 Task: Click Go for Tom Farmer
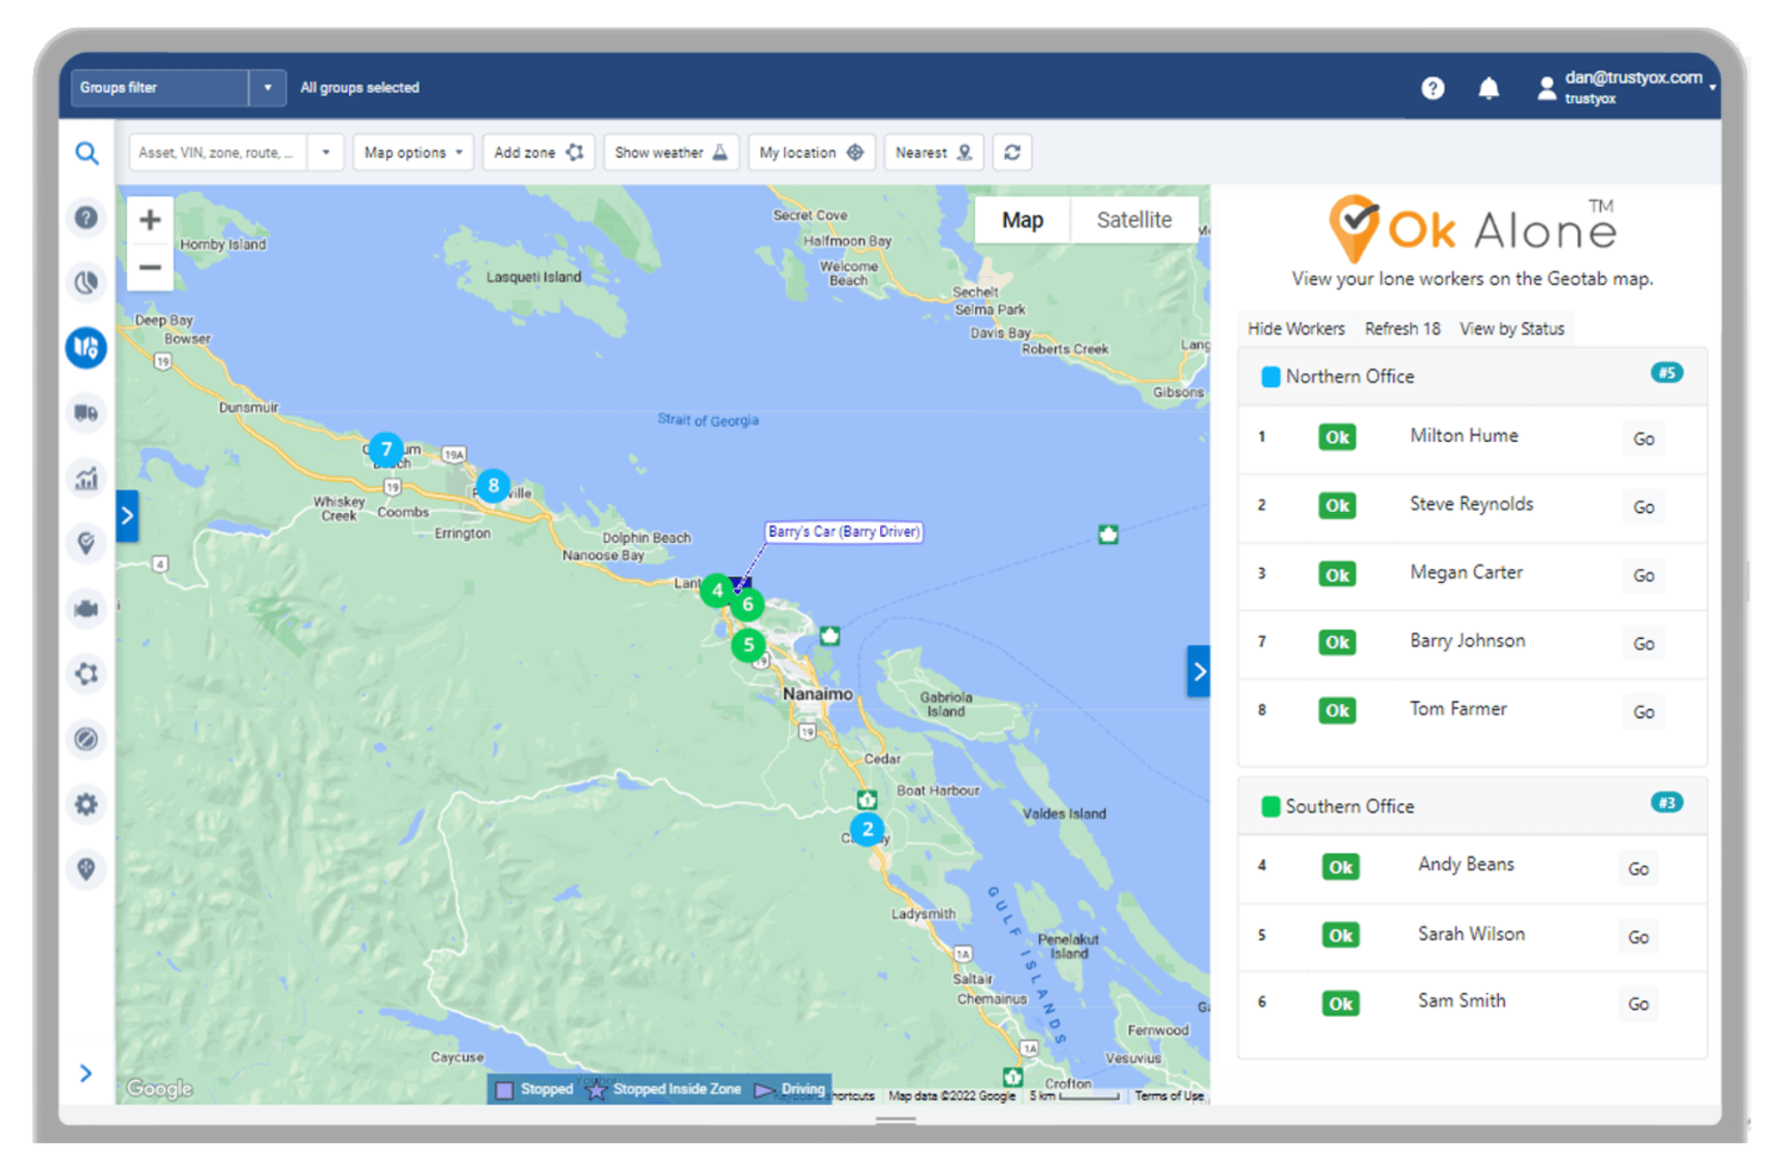pos(1644,712)
